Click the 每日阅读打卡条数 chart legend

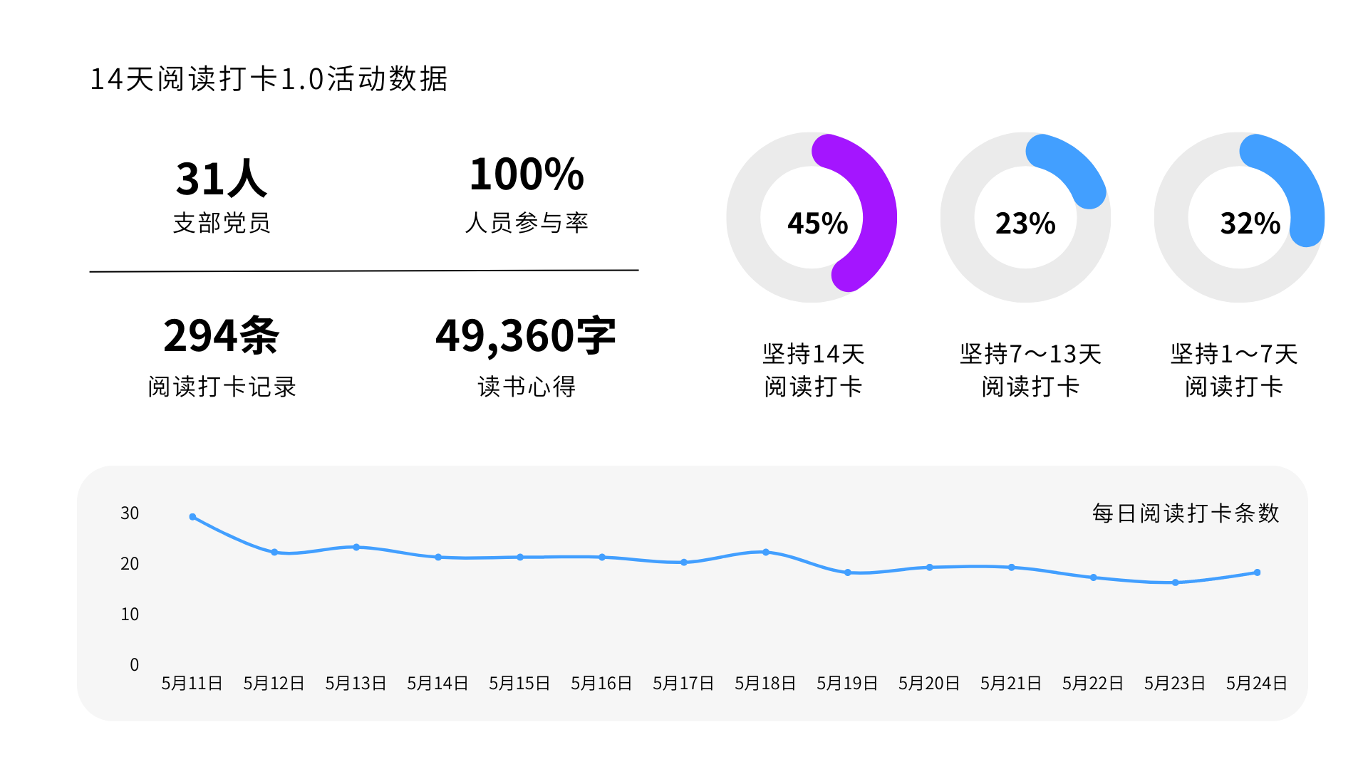pyautogui.click(x=1186, y=513)
